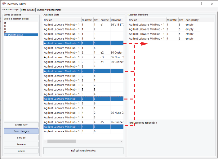Select row with barcode e4 96 Greiner
Viewport: 218px width, 159px height.
[83, 62]
